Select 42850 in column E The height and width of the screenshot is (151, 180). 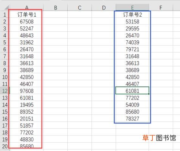point(132,77)
